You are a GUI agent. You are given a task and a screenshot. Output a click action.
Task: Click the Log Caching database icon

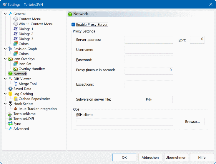[10, 94]
